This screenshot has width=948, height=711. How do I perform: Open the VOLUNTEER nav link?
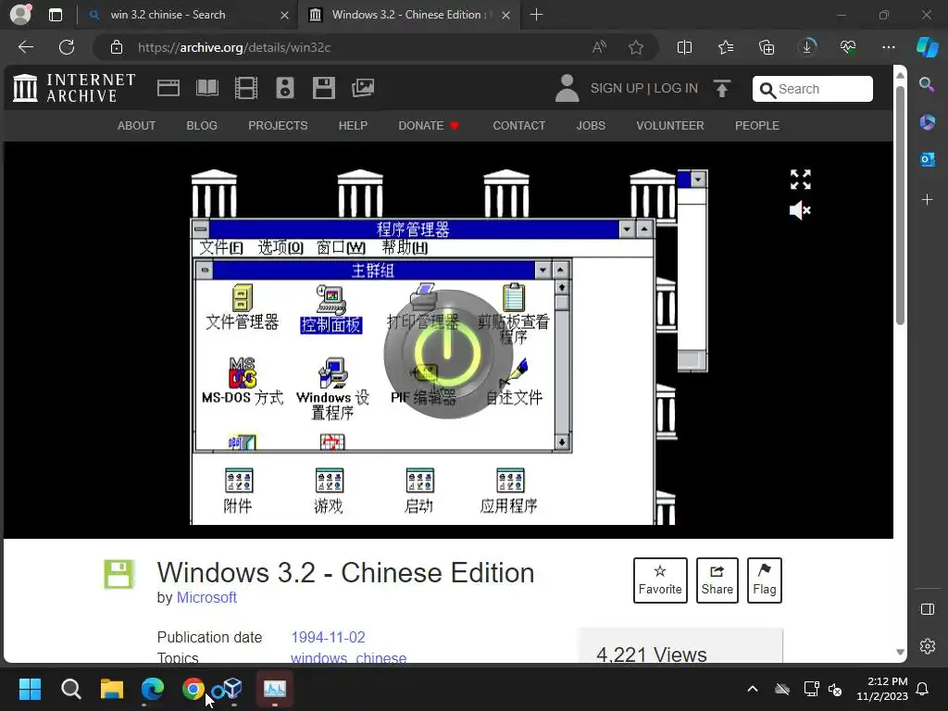pos(670,126)
